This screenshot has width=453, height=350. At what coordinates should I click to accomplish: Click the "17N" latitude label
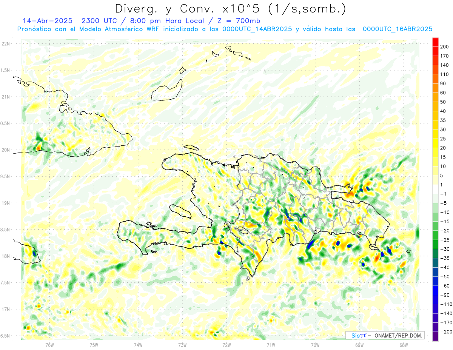click(x=5, y=309)
